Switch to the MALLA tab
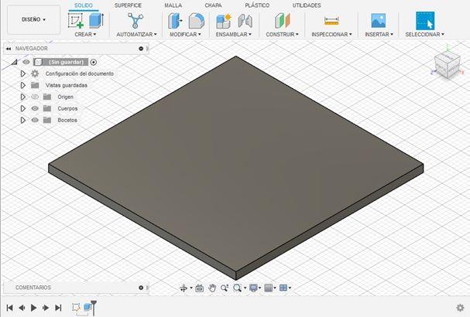This screenshot has height=317, width=470. pyautogui.click(x=173, y=5)
